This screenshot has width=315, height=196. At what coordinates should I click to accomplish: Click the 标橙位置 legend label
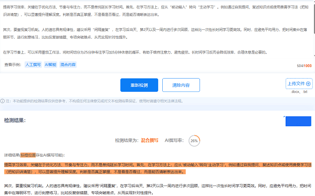click(x=28, y=155)
